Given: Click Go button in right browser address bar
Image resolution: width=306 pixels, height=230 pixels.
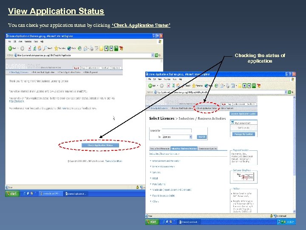Looking at the screenshot, I should click(x=291, y=92).
